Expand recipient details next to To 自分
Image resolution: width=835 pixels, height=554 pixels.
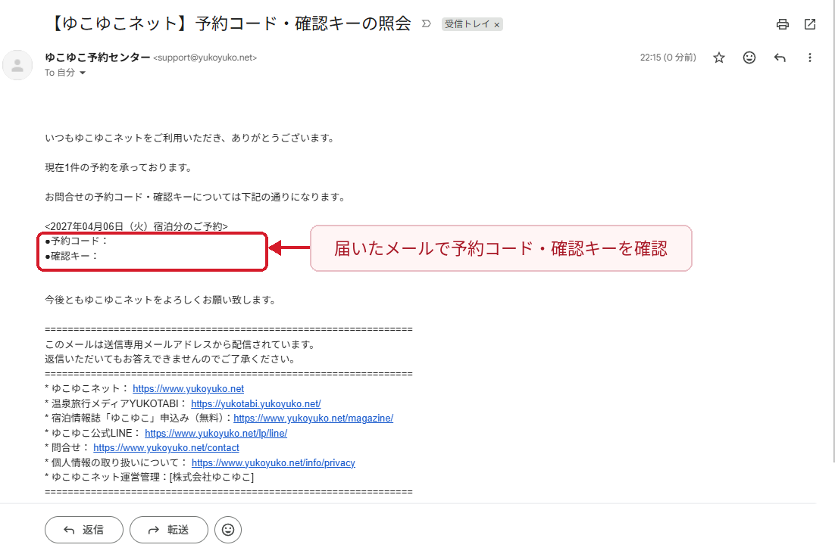[83, 73]
